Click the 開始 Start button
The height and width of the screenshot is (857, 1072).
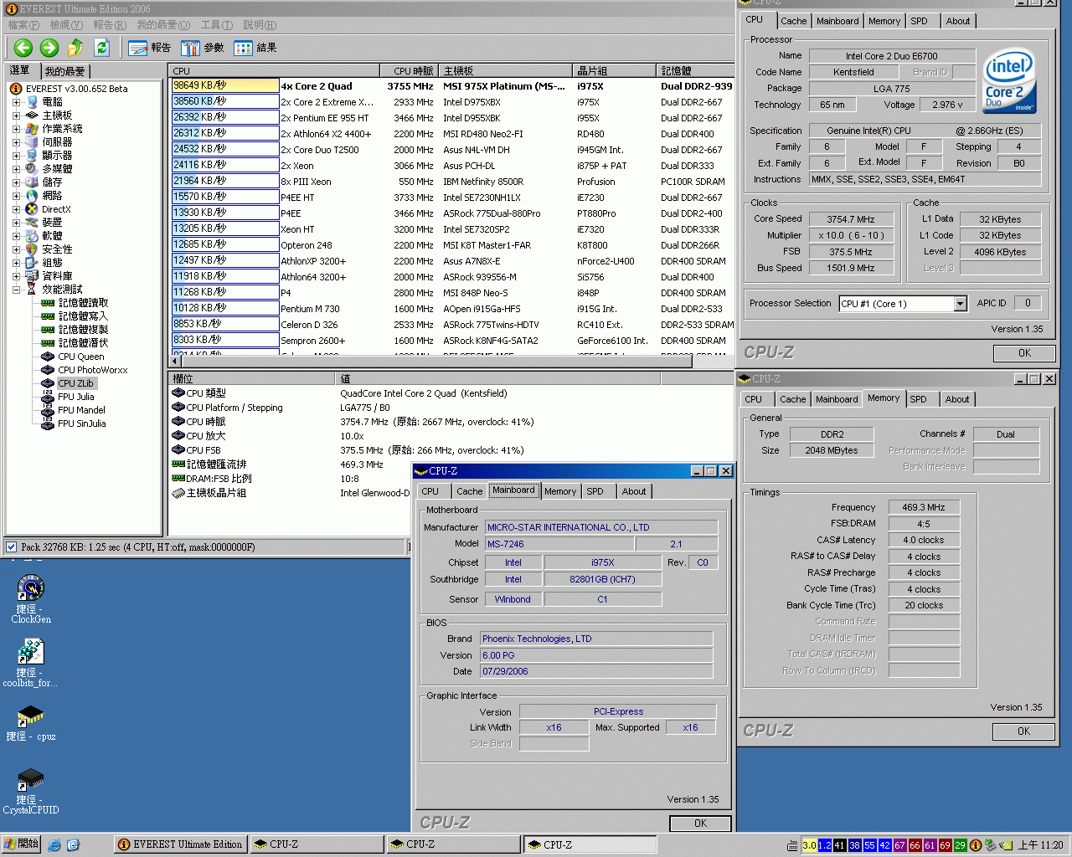pos(22,844)
